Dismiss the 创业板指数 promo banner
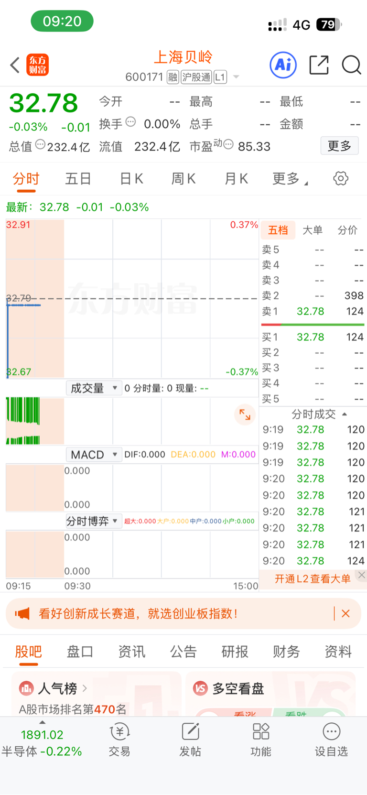Screen dimensions: 367x795 coord(345,613)
